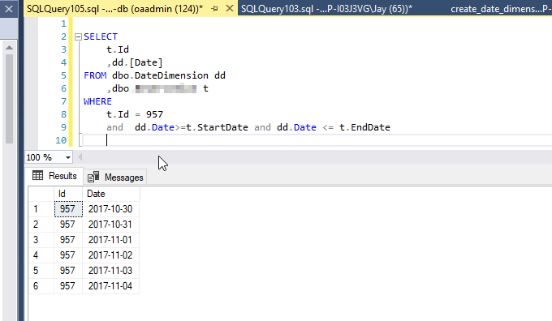Select results row header 5
Viewport: 552px width, 321px height.
41,271
